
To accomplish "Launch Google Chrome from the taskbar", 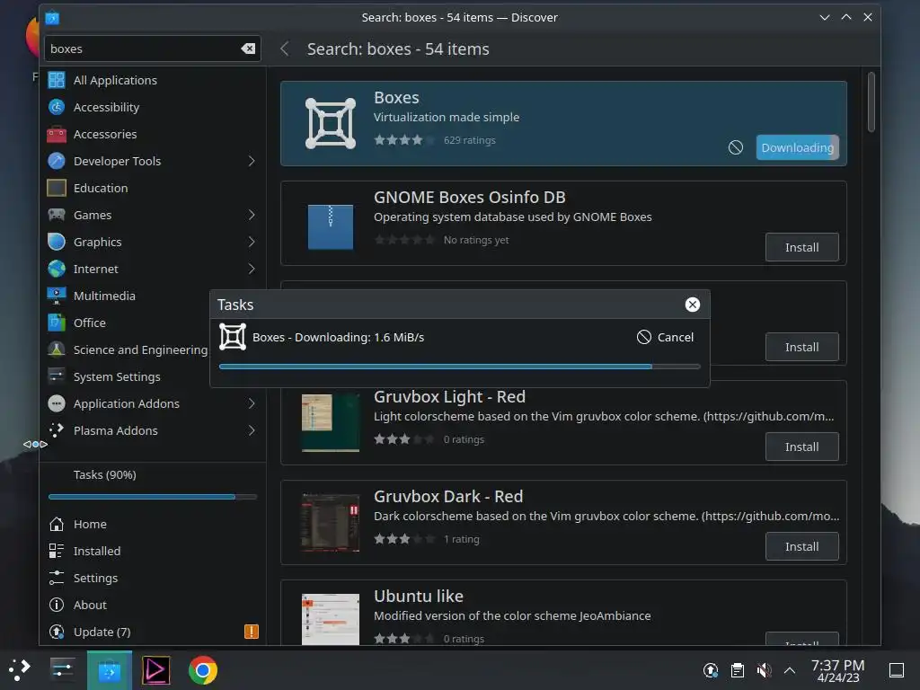I will (x=202, y=670).
